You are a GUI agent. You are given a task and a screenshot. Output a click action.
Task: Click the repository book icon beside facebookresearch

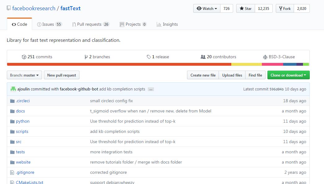tap(9, 8)
